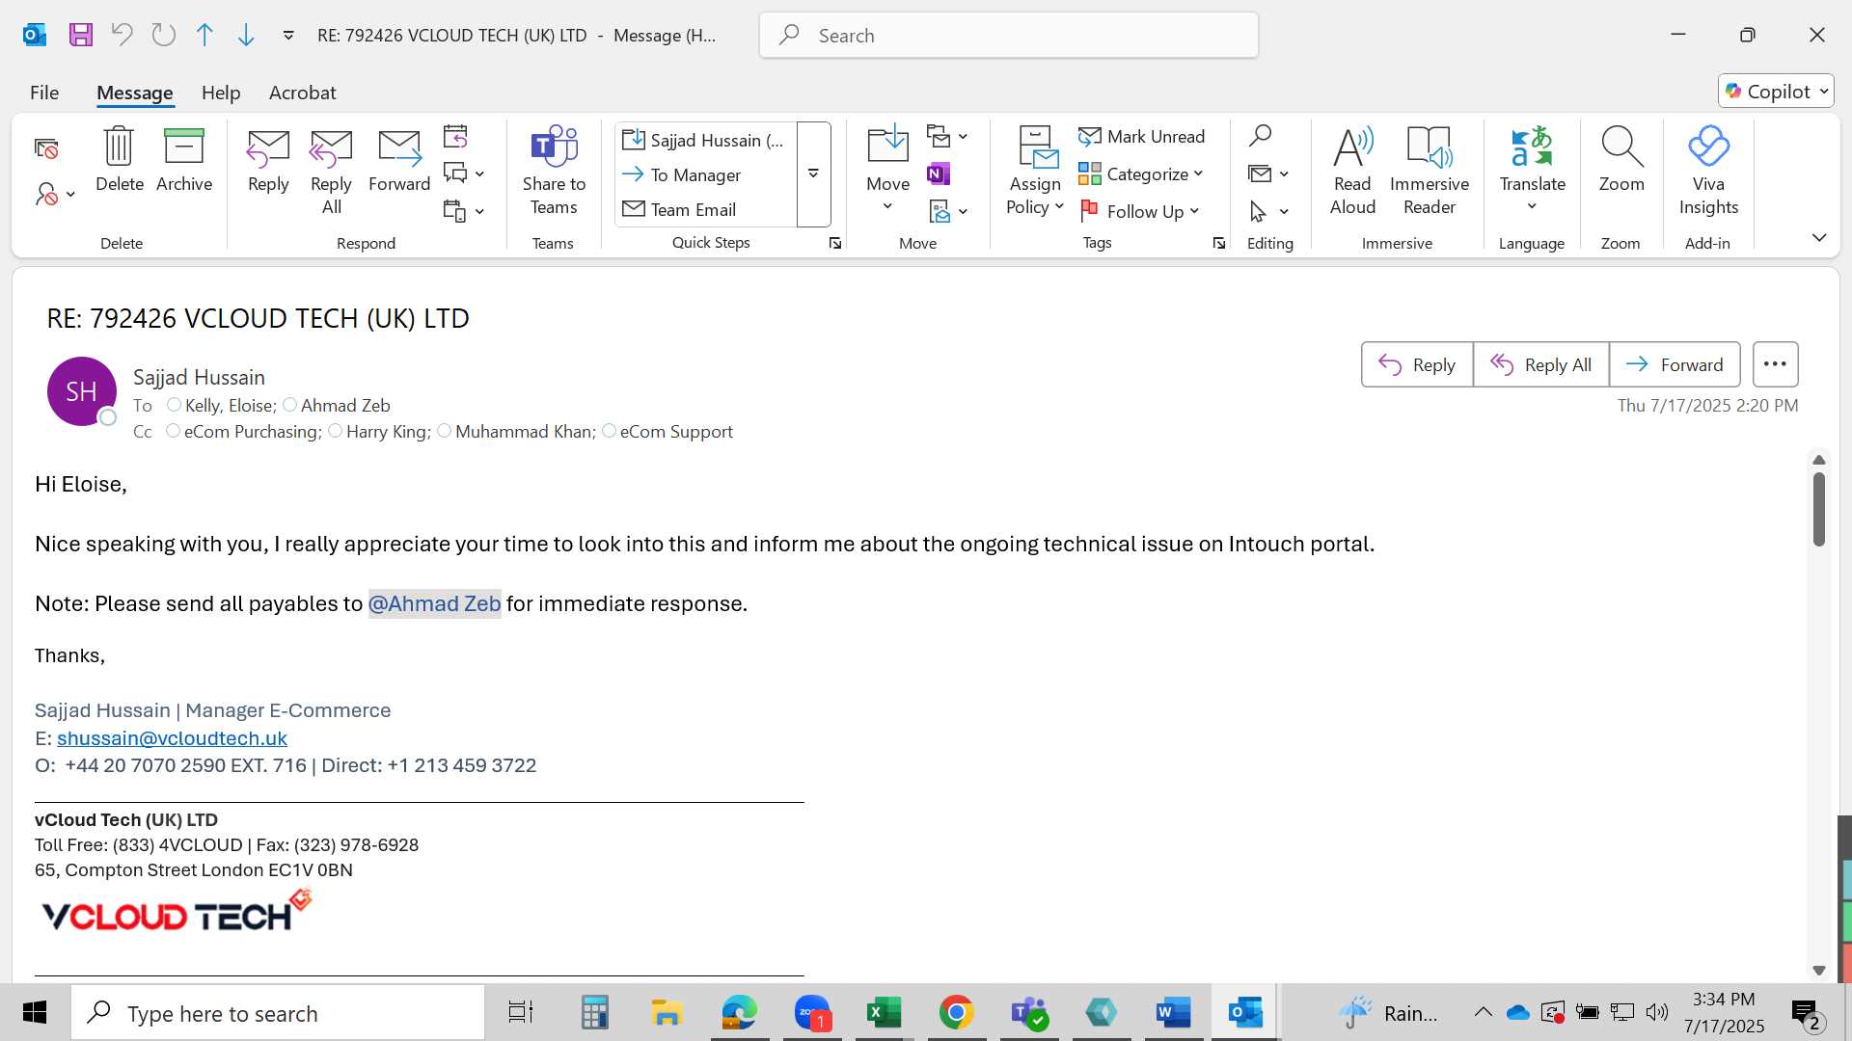Click the Sajjad Hussain SH avatar
The height and width of the screenshot is (1041, 1852).
(x=82, y=391)
